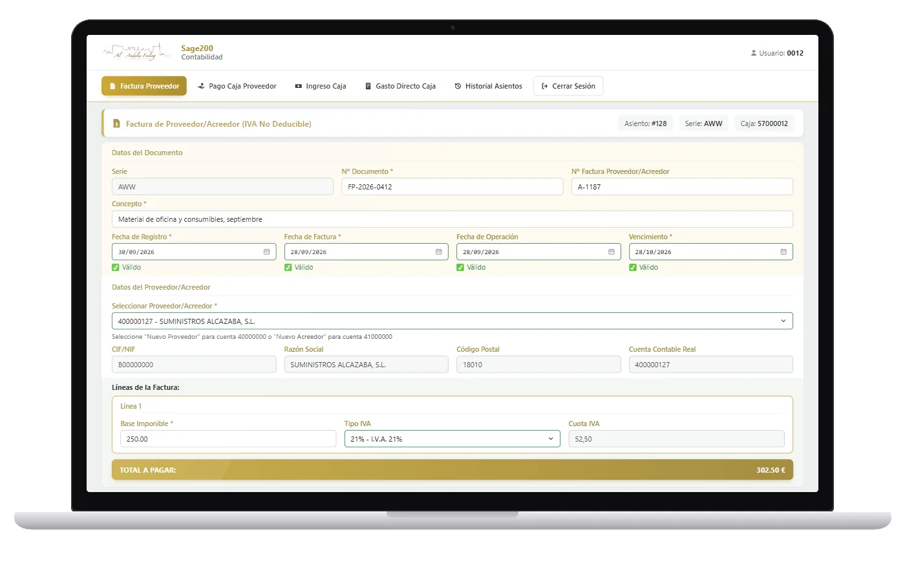Toggle Válido checkbox under Fecha de Operación

pos(460,267)
